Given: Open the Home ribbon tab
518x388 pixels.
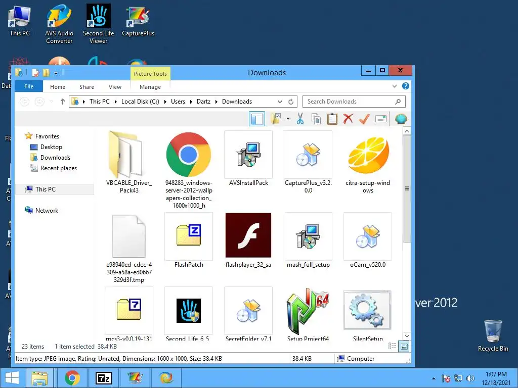Looking at the screenshot, I should point(58,87).
